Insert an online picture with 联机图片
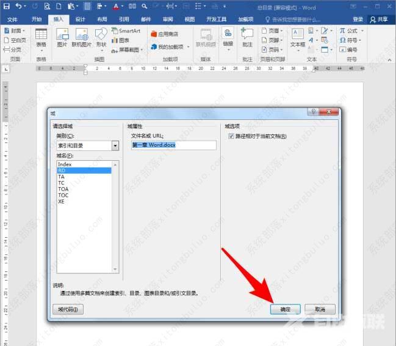Image resolution: width=396 pixels, height=346 pixels. point(81,38)
